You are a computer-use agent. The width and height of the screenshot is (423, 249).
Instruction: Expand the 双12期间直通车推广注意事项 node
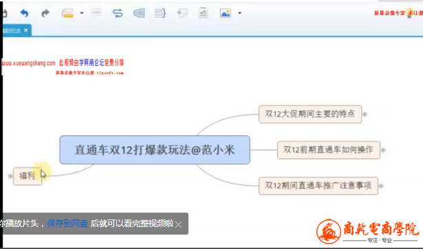[381, 186]
